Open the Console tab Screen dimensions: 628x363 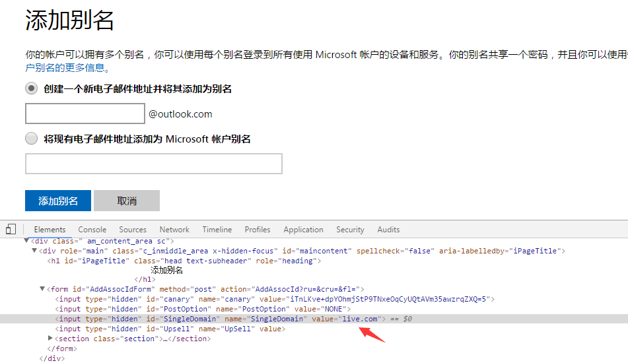pyautogui.click(x=92, y=229)
